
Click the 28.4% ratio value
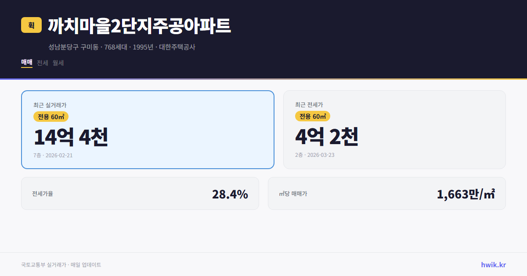tap(230, 193)
